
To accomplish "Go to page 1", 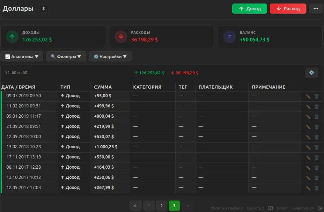I will point(149,206).
